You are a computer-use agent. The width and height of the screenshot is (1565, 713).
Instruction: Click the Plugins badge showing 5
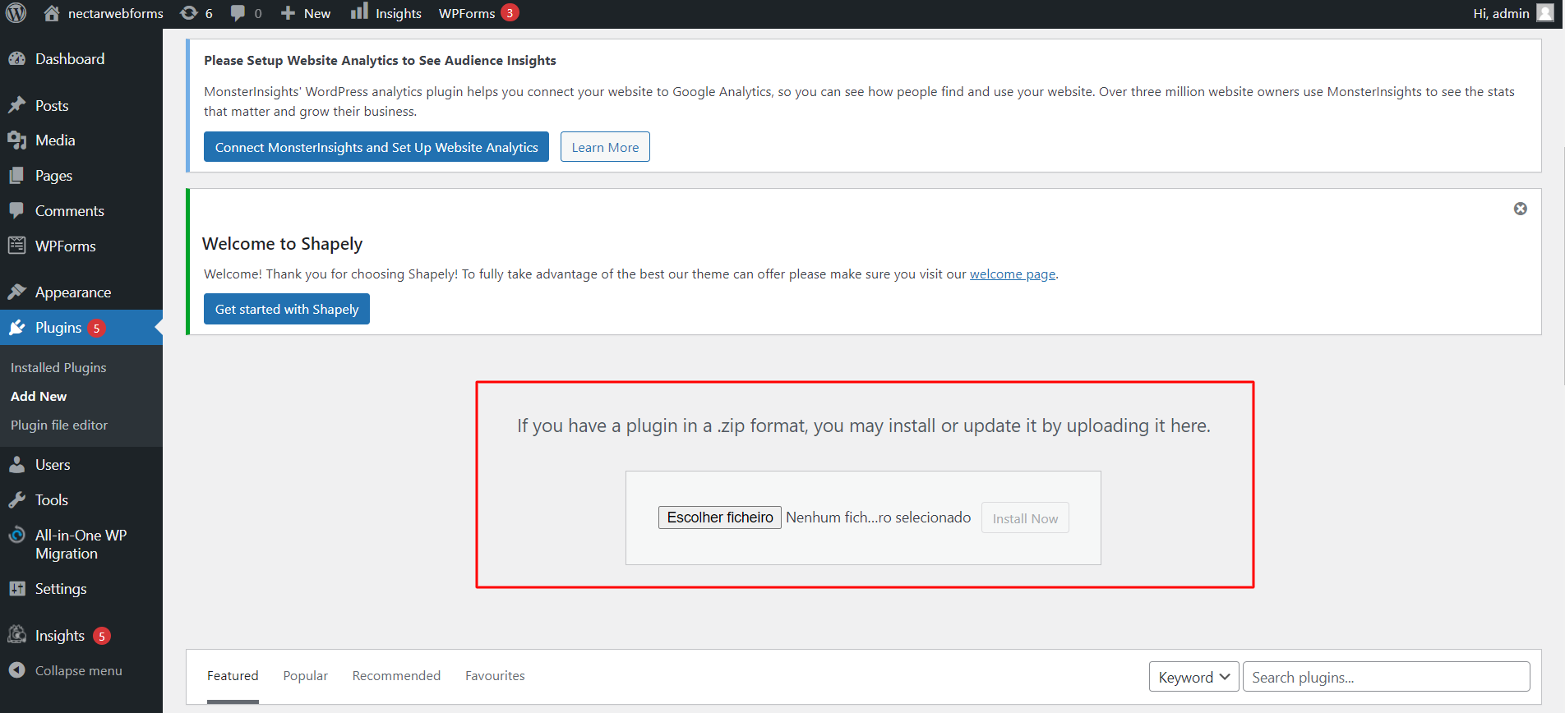[x=96, y=328]
